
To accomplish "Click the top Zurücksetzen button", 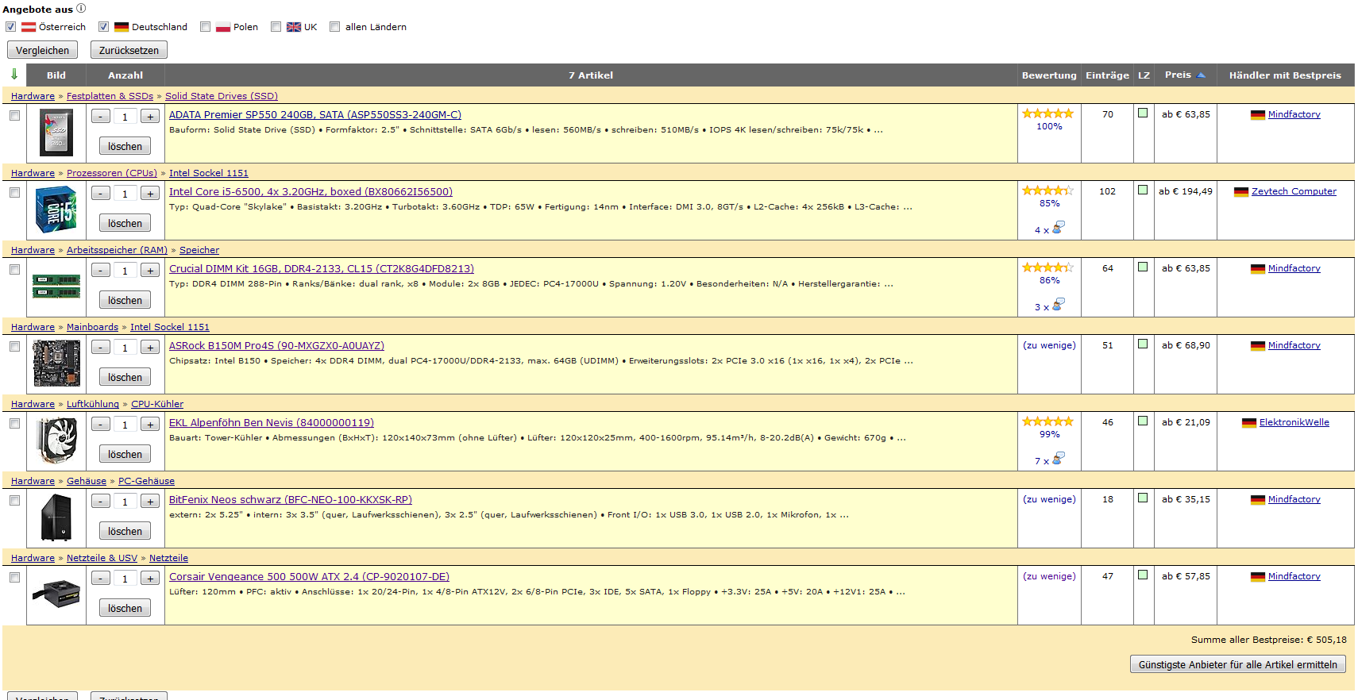I will pyautogui.click(x=129, y=50).
